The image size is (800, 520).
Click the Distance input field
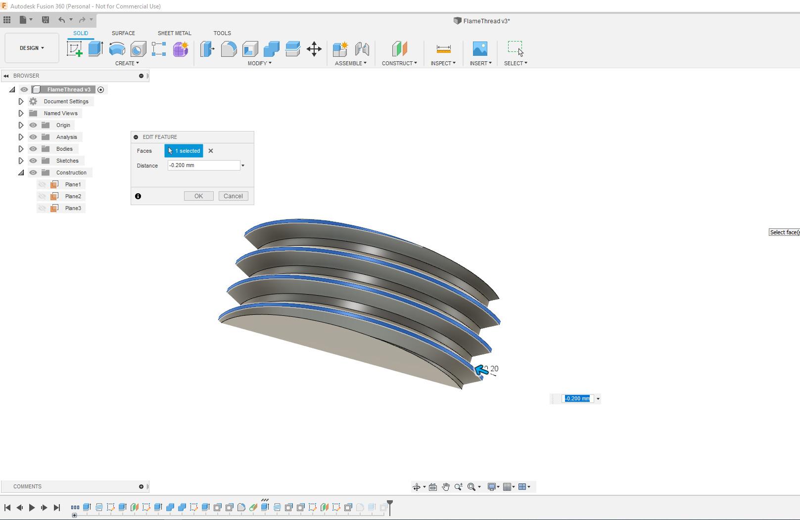[203, 166]
